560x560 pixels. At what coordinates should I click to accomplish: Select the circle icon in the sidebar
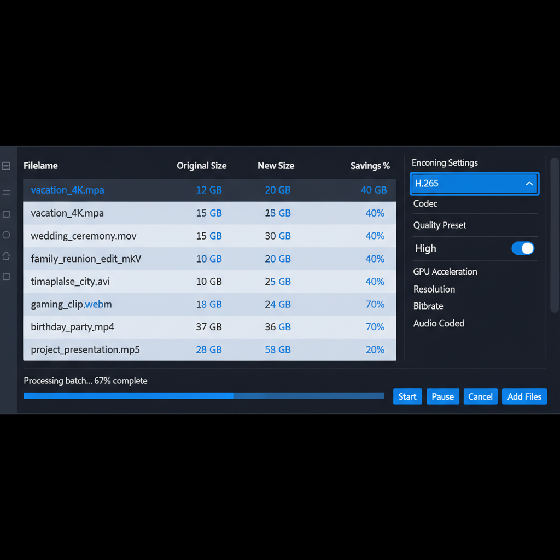pos(7,235)
